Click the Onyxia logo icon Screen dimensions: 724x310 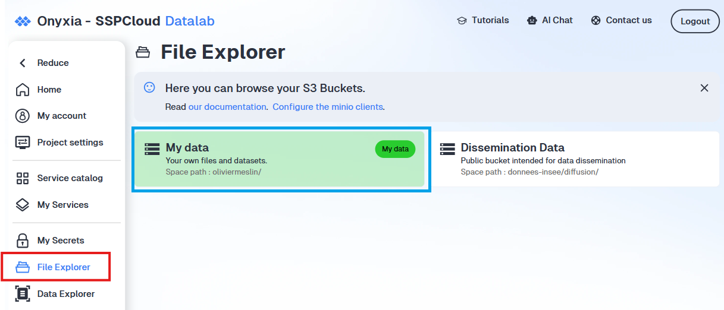(x=23, y=21)
